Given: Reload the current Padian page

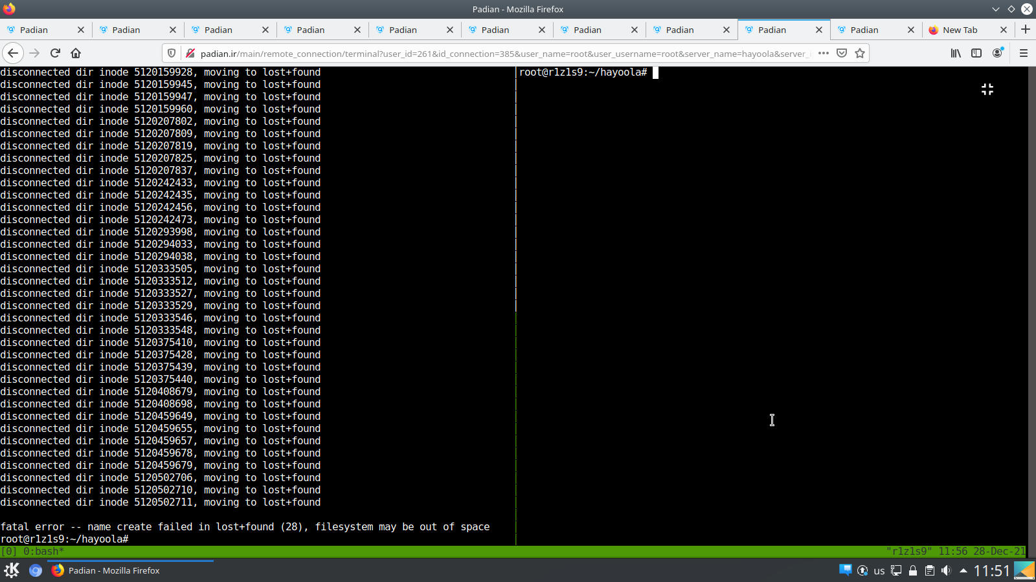Looking at the screenshot, I should [x=56, y=53].
